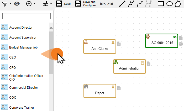Click the search field in the sidebar
Image resolution: width=184 pixels, height=111 pixels.
(26, 16)
